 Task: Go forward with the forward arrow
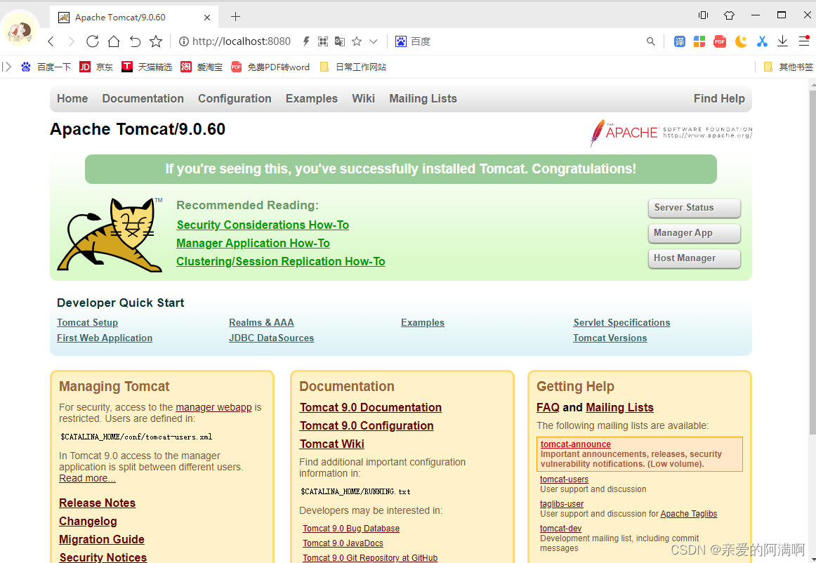72,41
